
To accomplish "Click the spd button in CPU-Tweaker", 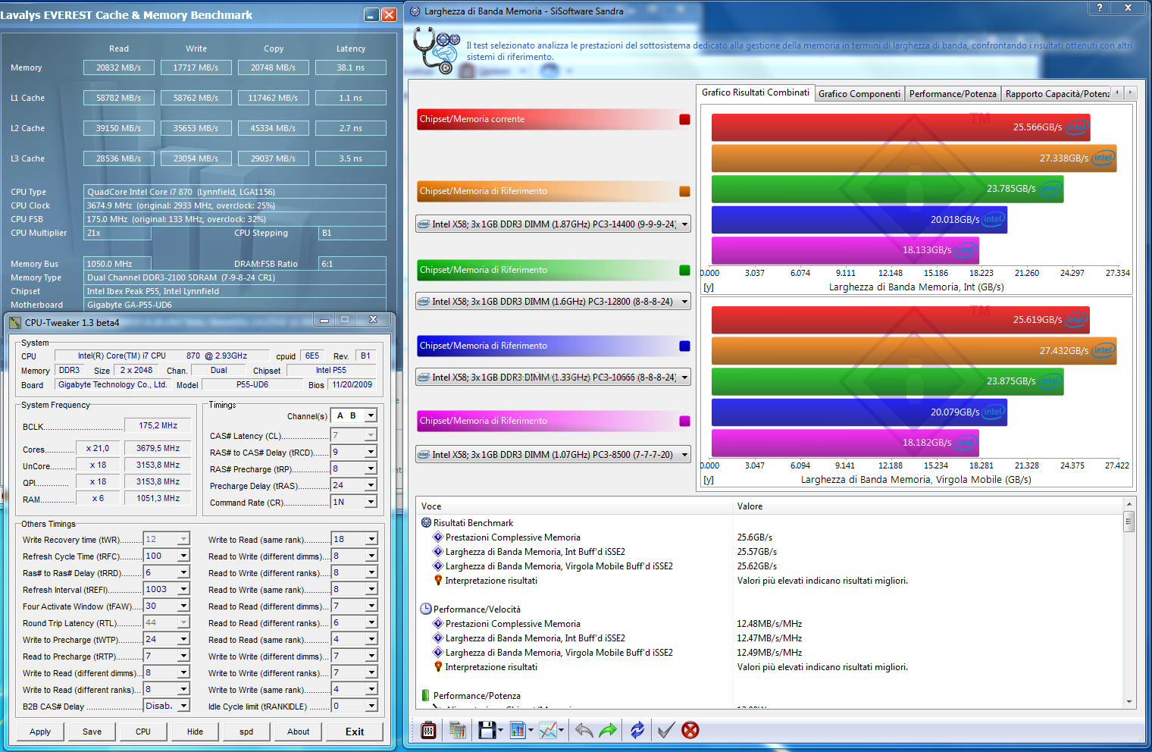I will [246, 732].
